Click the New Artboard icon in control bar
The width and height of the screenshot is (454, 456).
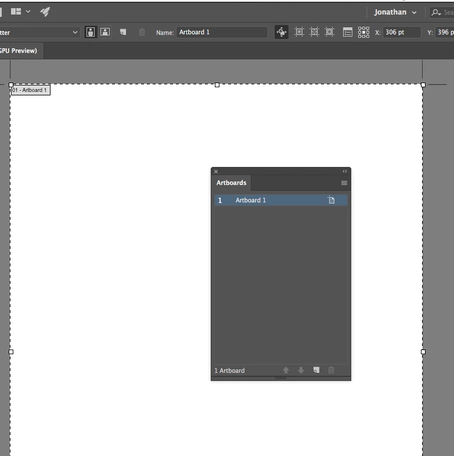click(x=123, y=32)
